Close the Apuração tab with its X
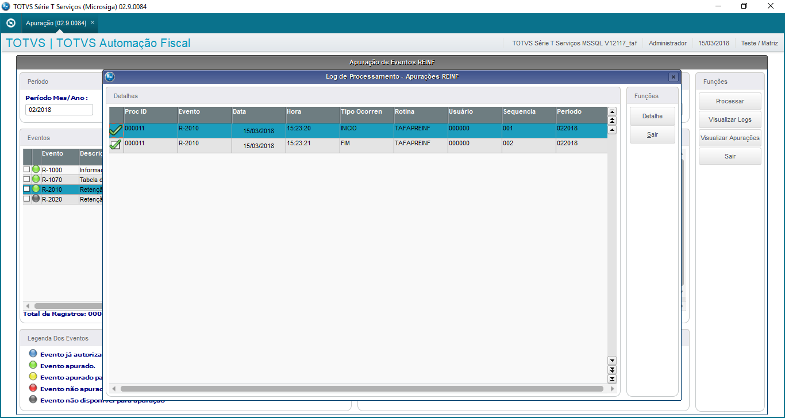Image resolution: width=785 pixels, height=418 pixels. [93, 23]
